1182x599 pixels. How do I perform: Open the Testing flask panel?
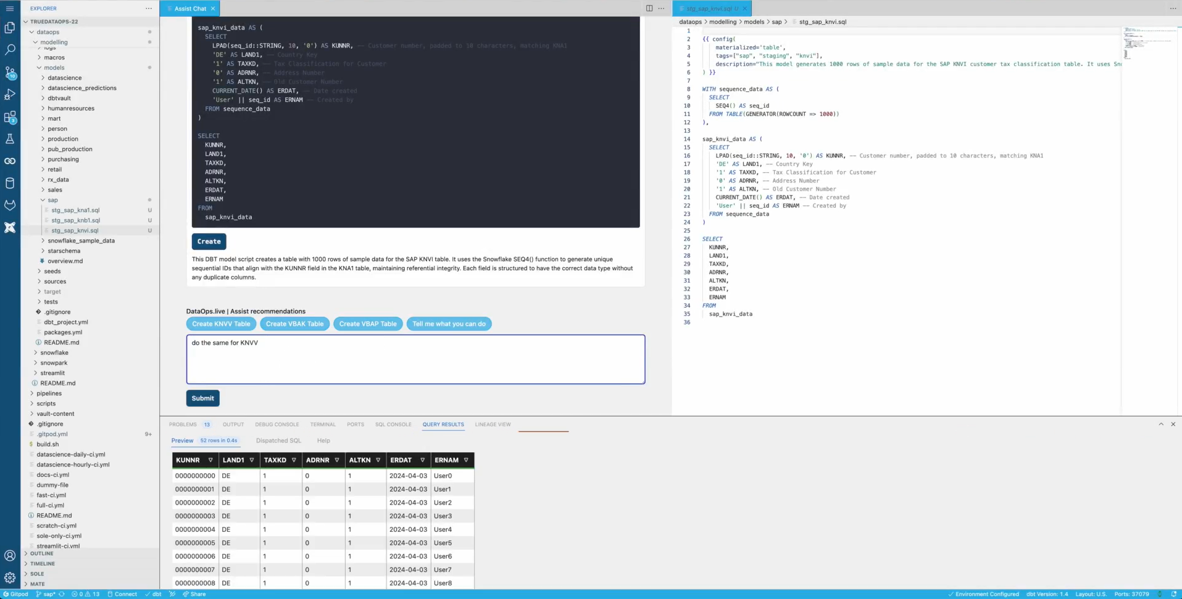10,139
